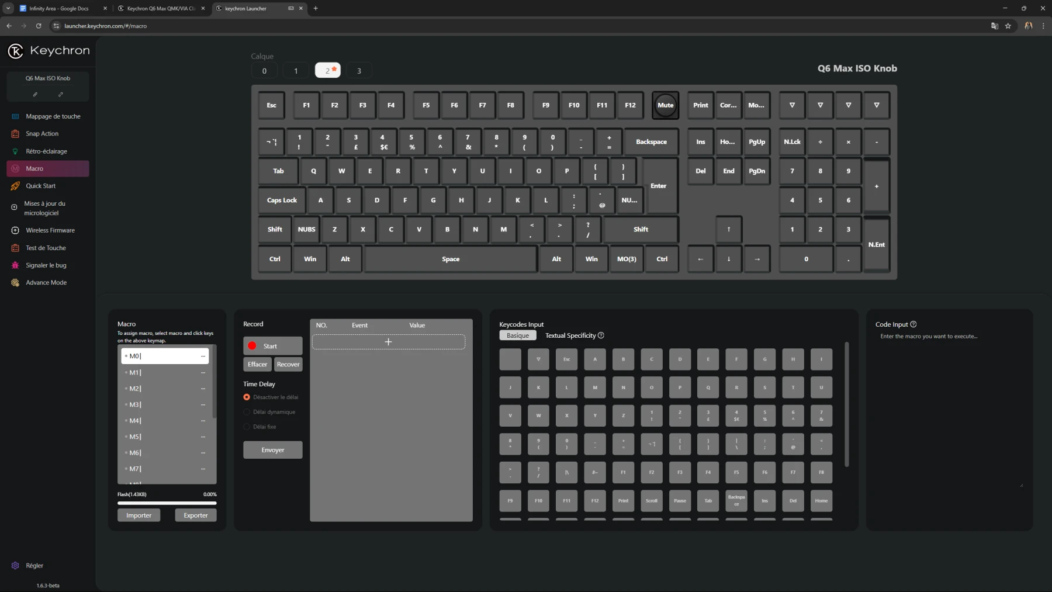1052x592 pixels.
Task: Open the browser tab search dropdown arrow
Action: coord(8,8)
